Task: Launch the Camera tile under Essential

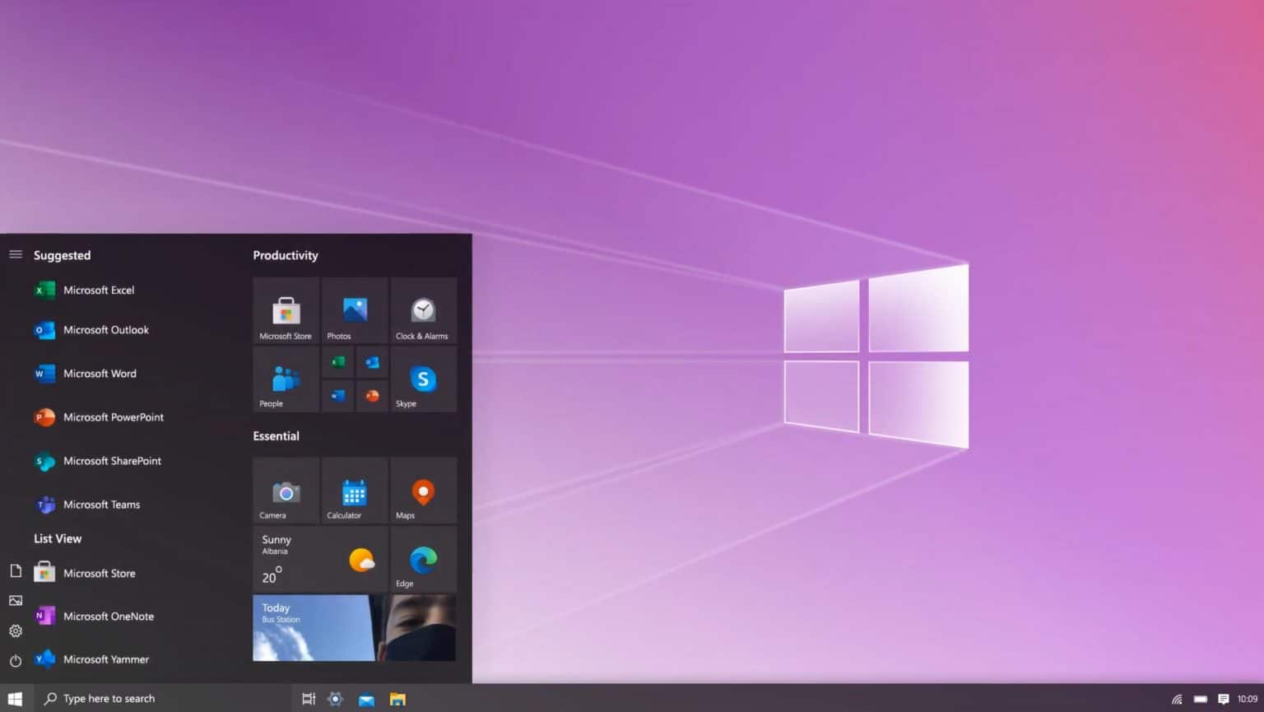Action: [x=285, y=491]
